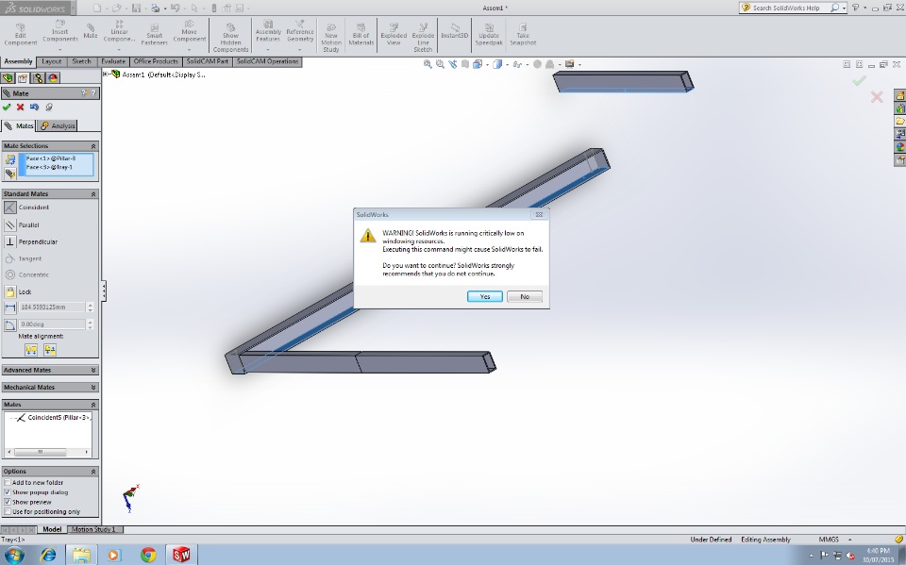
Task: Cancel the mate with the red X
Action: [x=20, y=107]
